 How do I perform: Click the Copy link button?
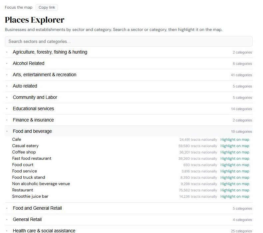point(47,7)
